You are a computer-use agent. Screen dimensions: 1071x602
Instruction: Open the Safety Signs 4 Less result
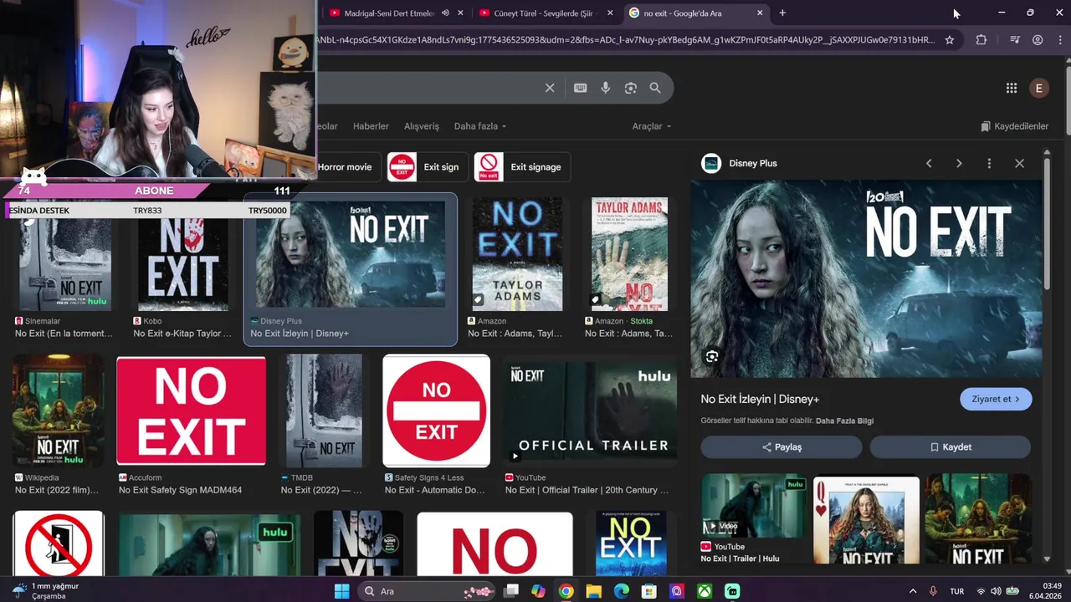coord(436,425)
